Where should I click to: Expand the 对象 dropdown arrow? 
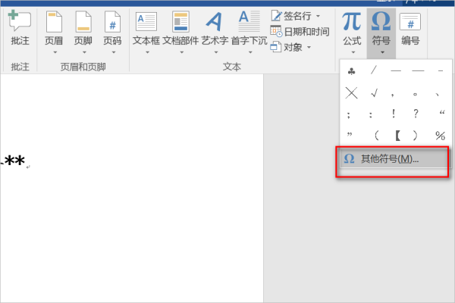pos(309,47)
